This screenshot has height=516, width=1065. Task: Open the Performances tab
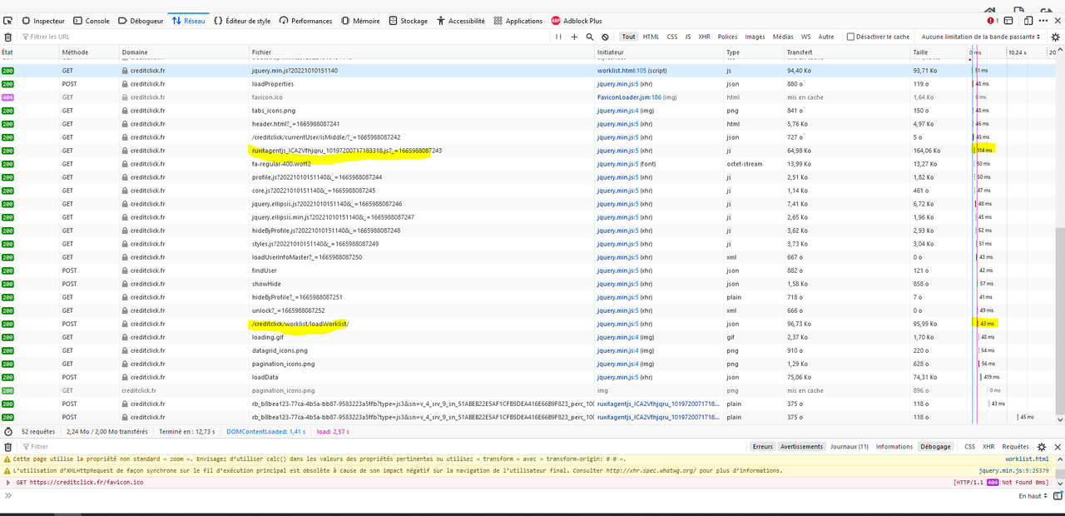point(305,21)
